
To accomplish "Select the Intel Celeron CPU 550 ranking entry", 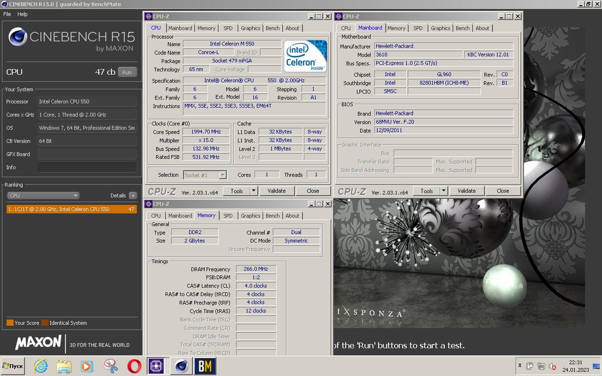I will point(71,209).
